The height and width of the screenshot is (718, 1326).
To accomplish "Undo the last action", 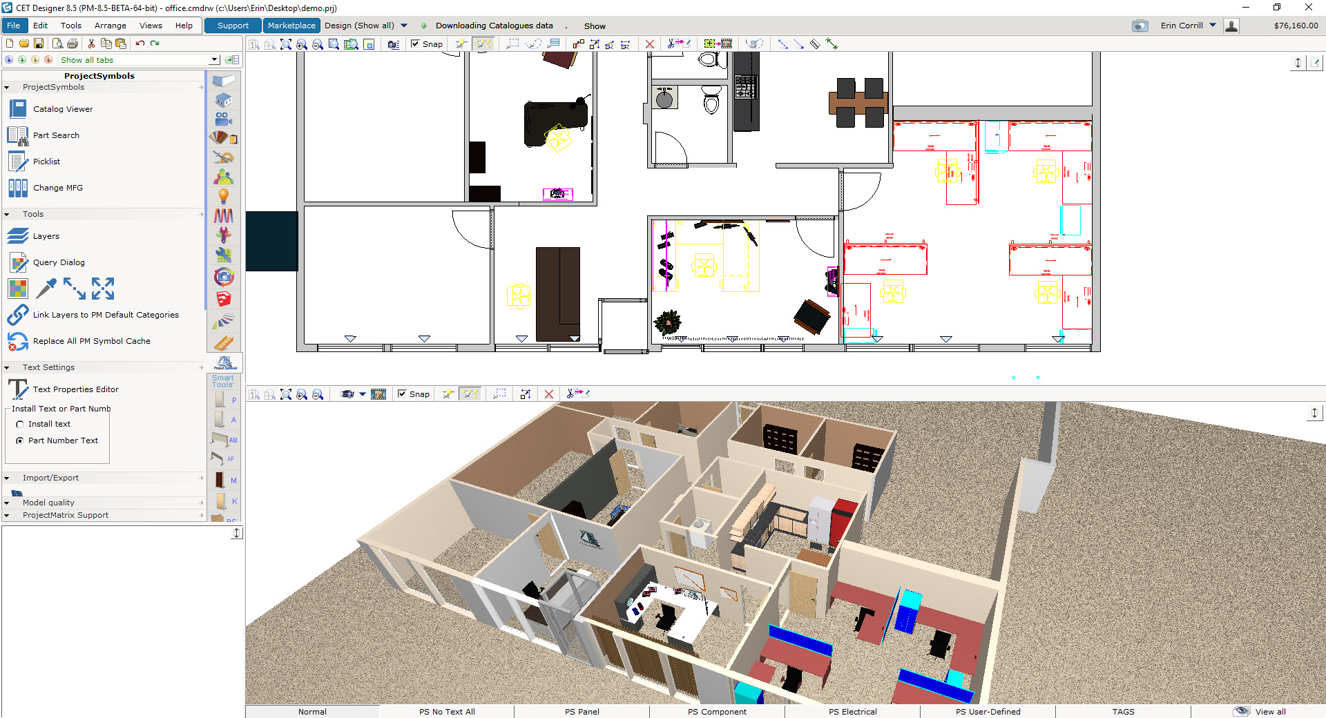I will [x=140, y=43].
